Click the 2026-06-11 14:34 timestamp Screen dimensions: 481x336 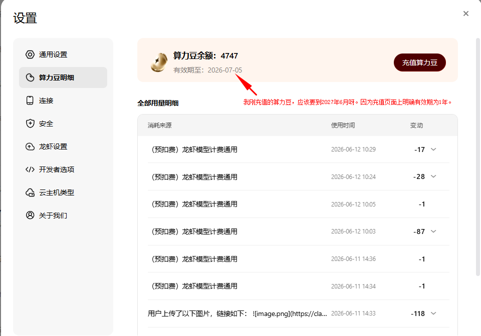[353, 286]
